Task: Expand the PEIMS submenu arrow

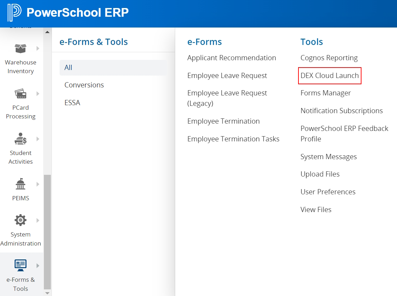Action: click(x=38, y=184)
